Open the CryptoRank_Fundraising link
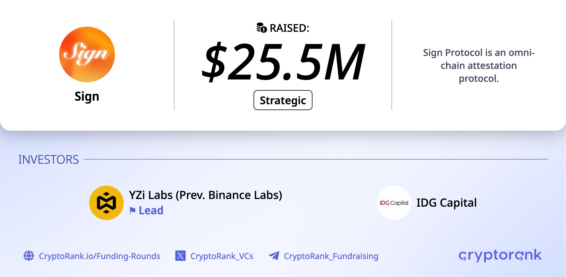The width and height of the screenshot is (566, 277). tap(331, 256)
